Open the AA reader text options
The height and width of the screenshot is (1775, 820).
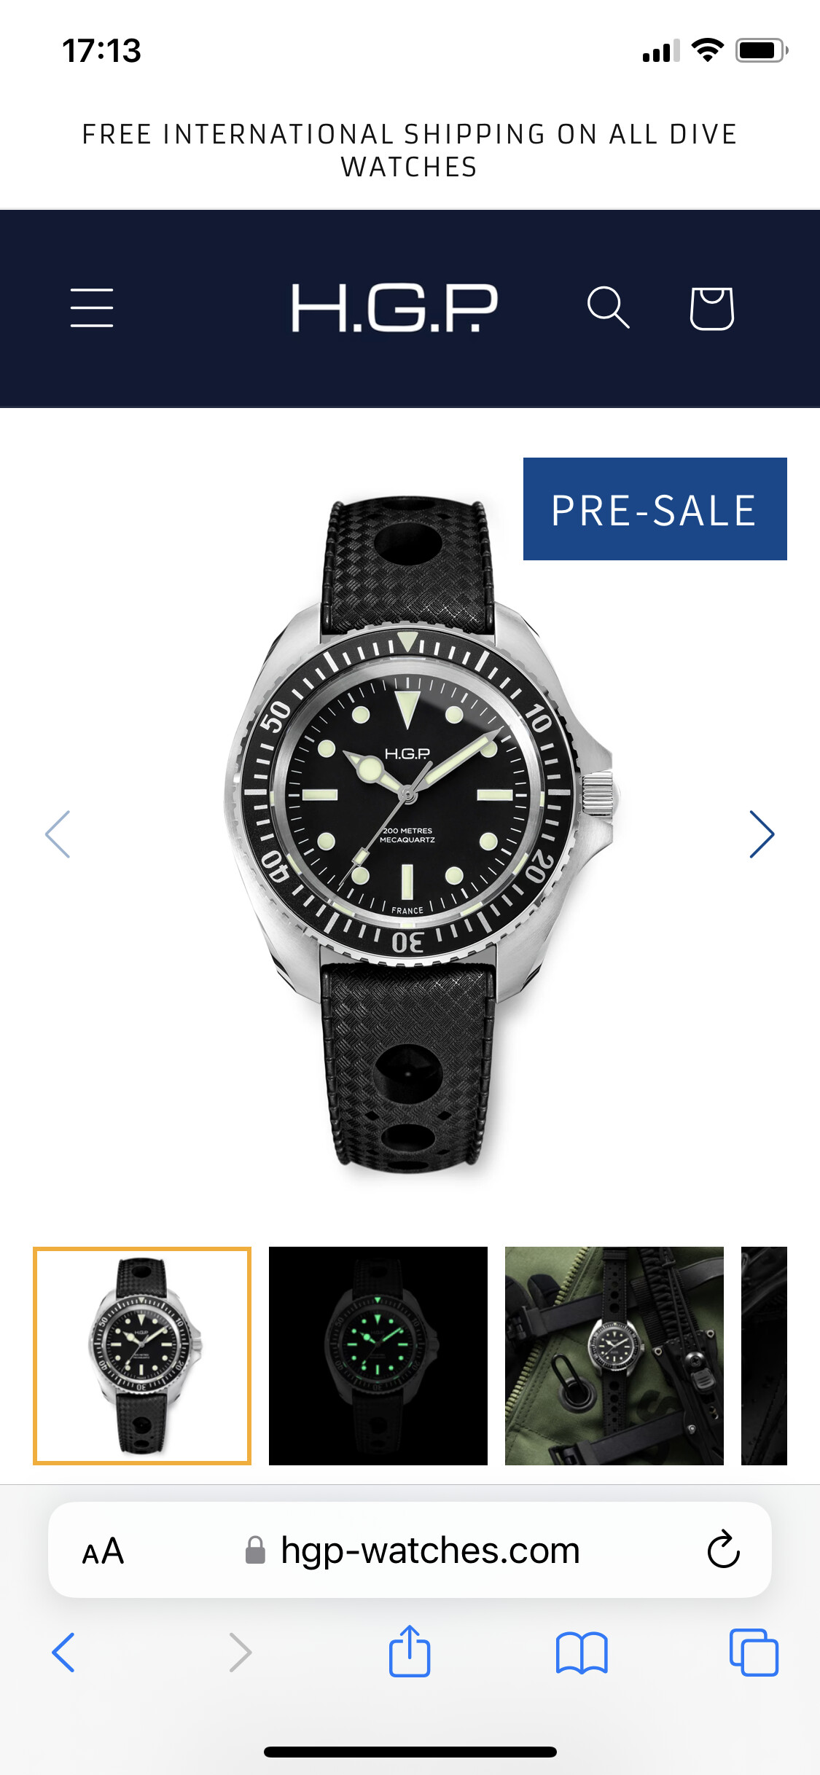pos(103,1551)
